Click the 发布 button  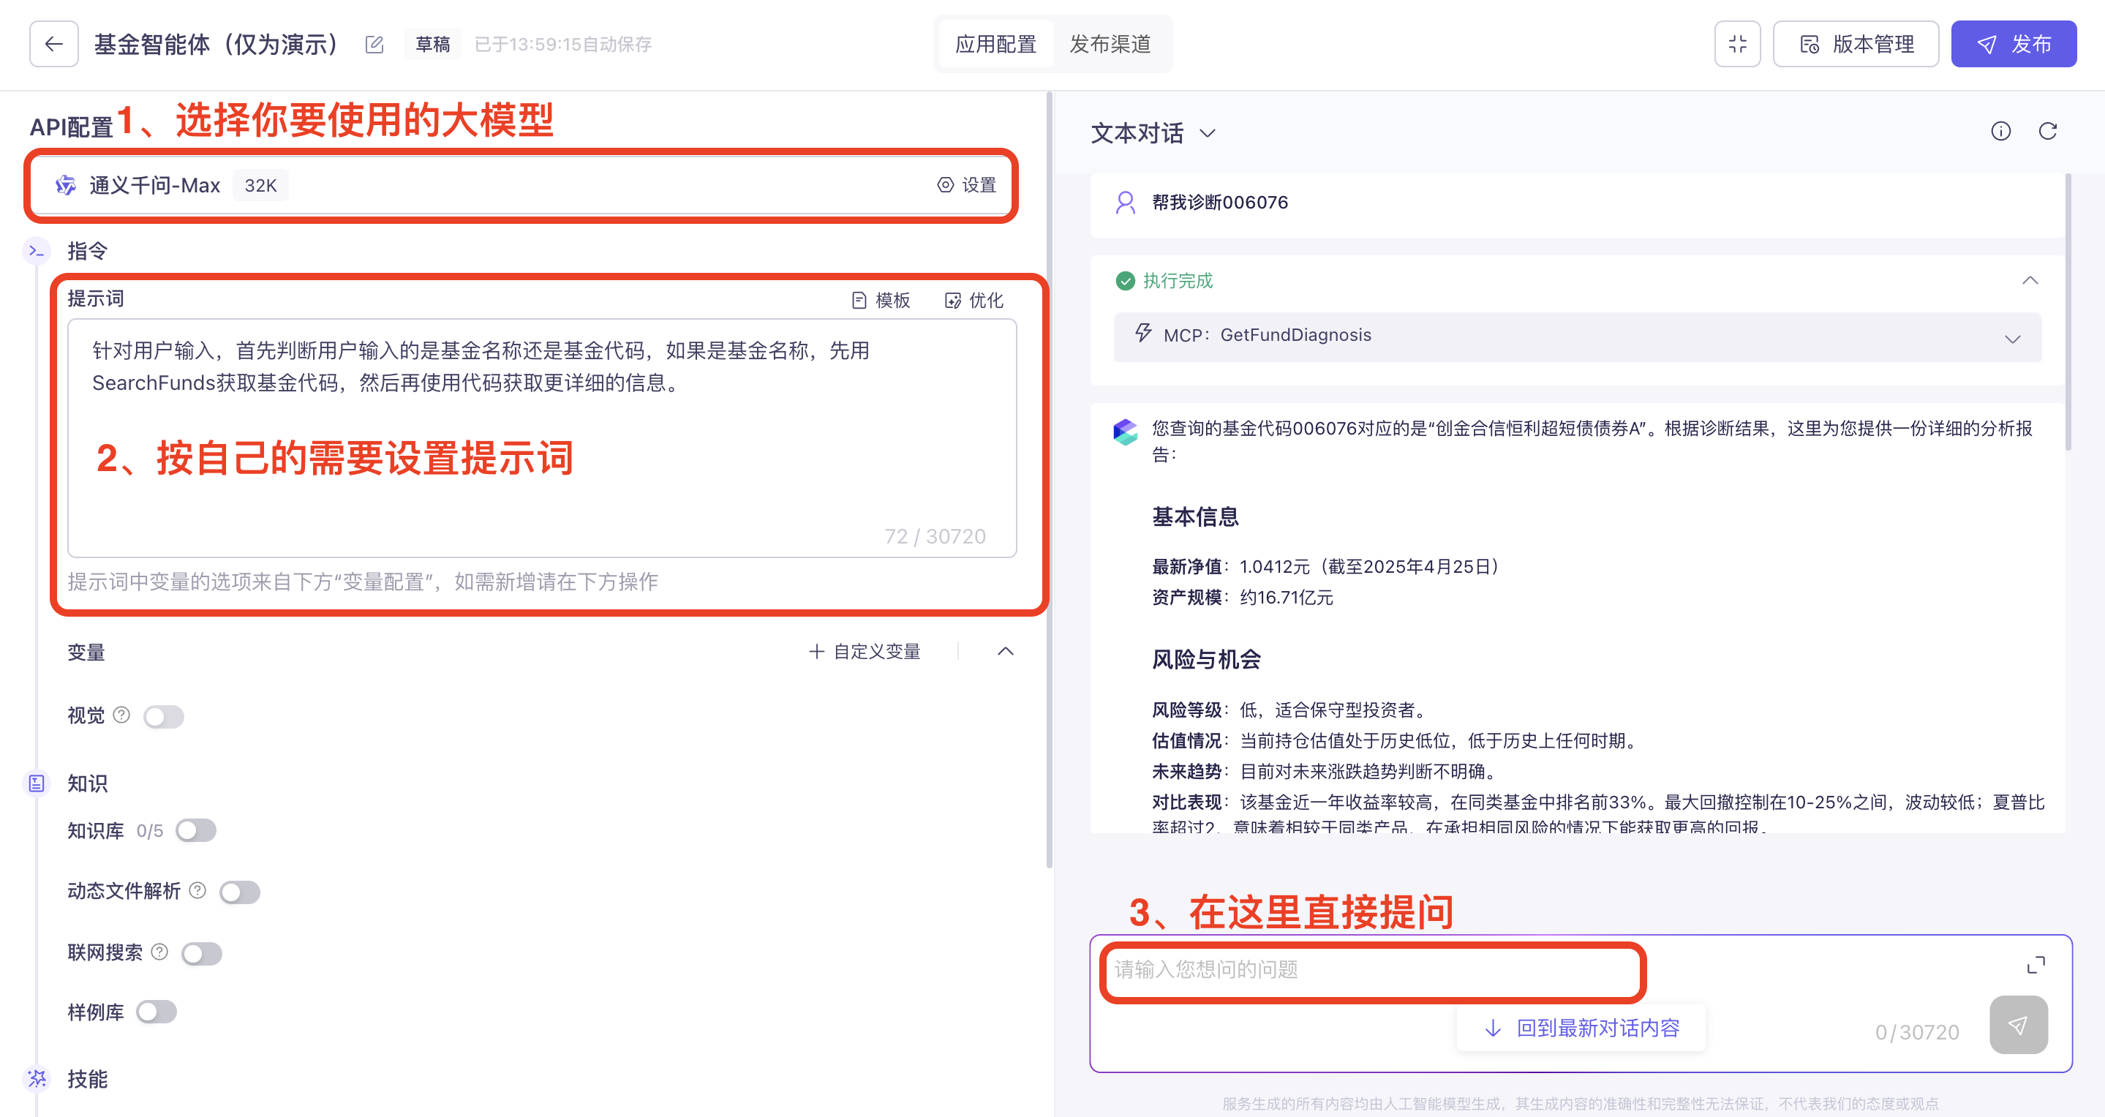click(x=2013, y=44)
